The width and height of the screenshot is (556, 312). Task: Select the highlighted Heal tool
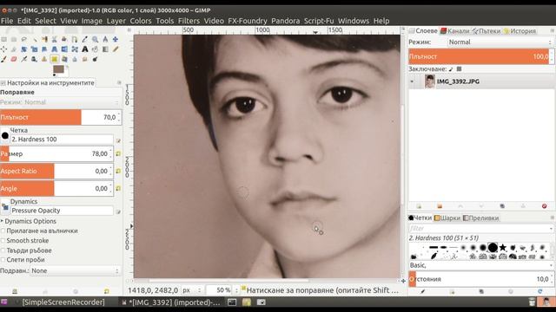tap(54, 59)
